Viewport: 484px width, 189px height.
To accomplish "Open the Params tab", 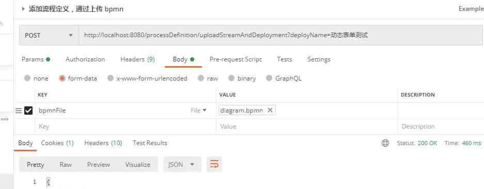I will click(x=36, y=59).
